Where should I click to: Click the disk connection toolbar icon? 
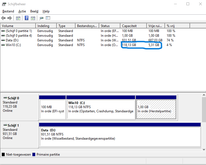[x=41, y=18]
